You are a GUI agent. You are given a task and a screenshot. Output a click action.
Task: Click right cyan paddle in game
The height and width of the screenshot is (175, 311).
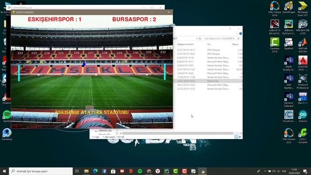(165, 71)
